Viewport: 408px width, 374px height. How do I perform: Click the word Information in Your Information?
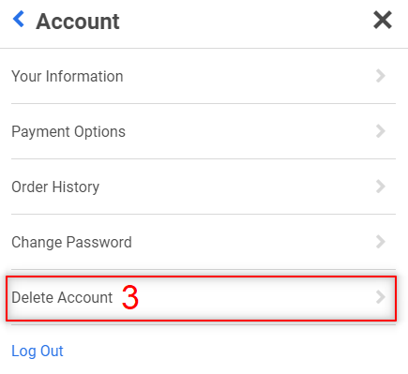[84, 76]
